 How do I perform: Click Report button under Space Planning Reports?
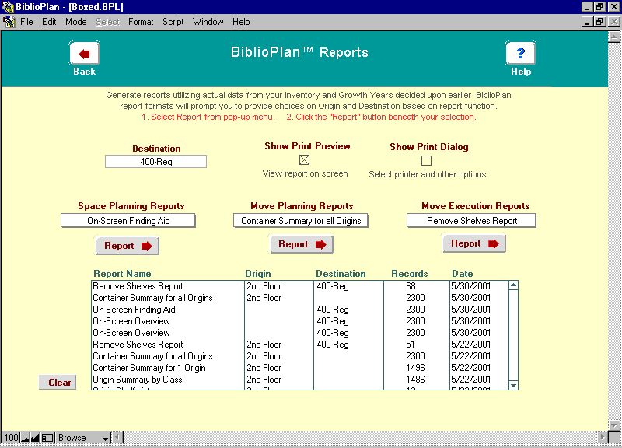128,246
